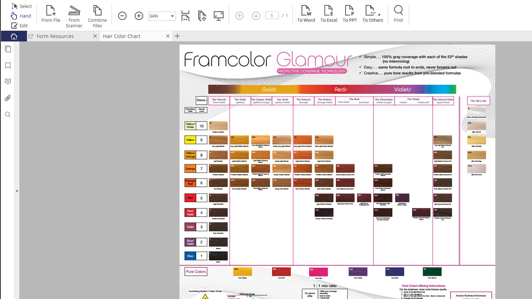Switch to the Hand tool

21,16
